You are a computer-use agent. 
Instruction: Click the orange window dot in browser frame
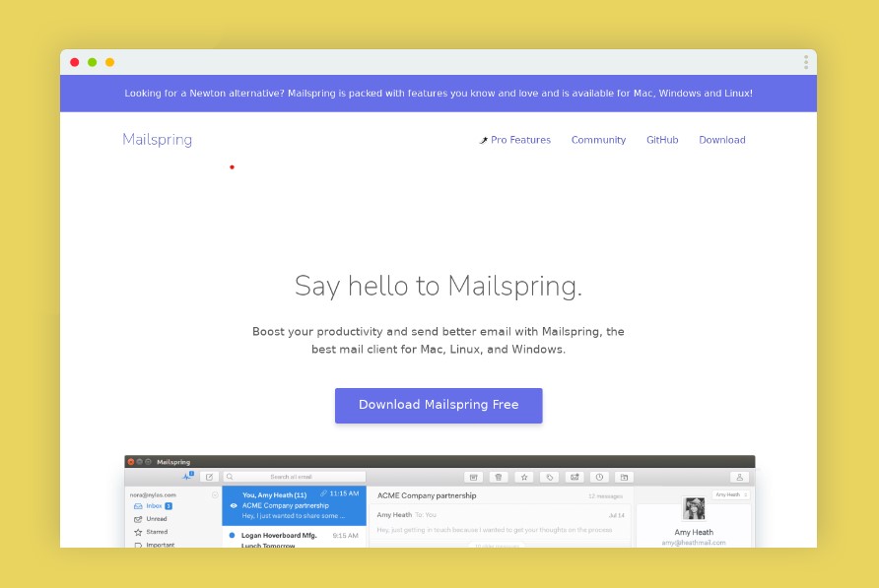[x=110, y=62]
